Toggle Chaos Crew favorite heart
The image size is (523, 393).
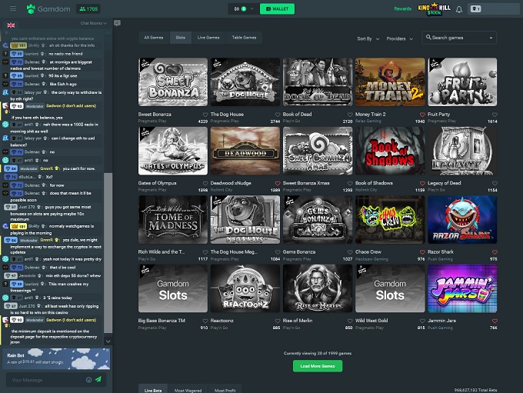[422, 252]
